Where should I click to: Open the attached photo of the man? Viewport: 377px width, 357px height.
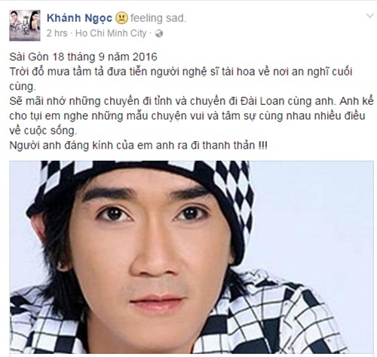192,257
